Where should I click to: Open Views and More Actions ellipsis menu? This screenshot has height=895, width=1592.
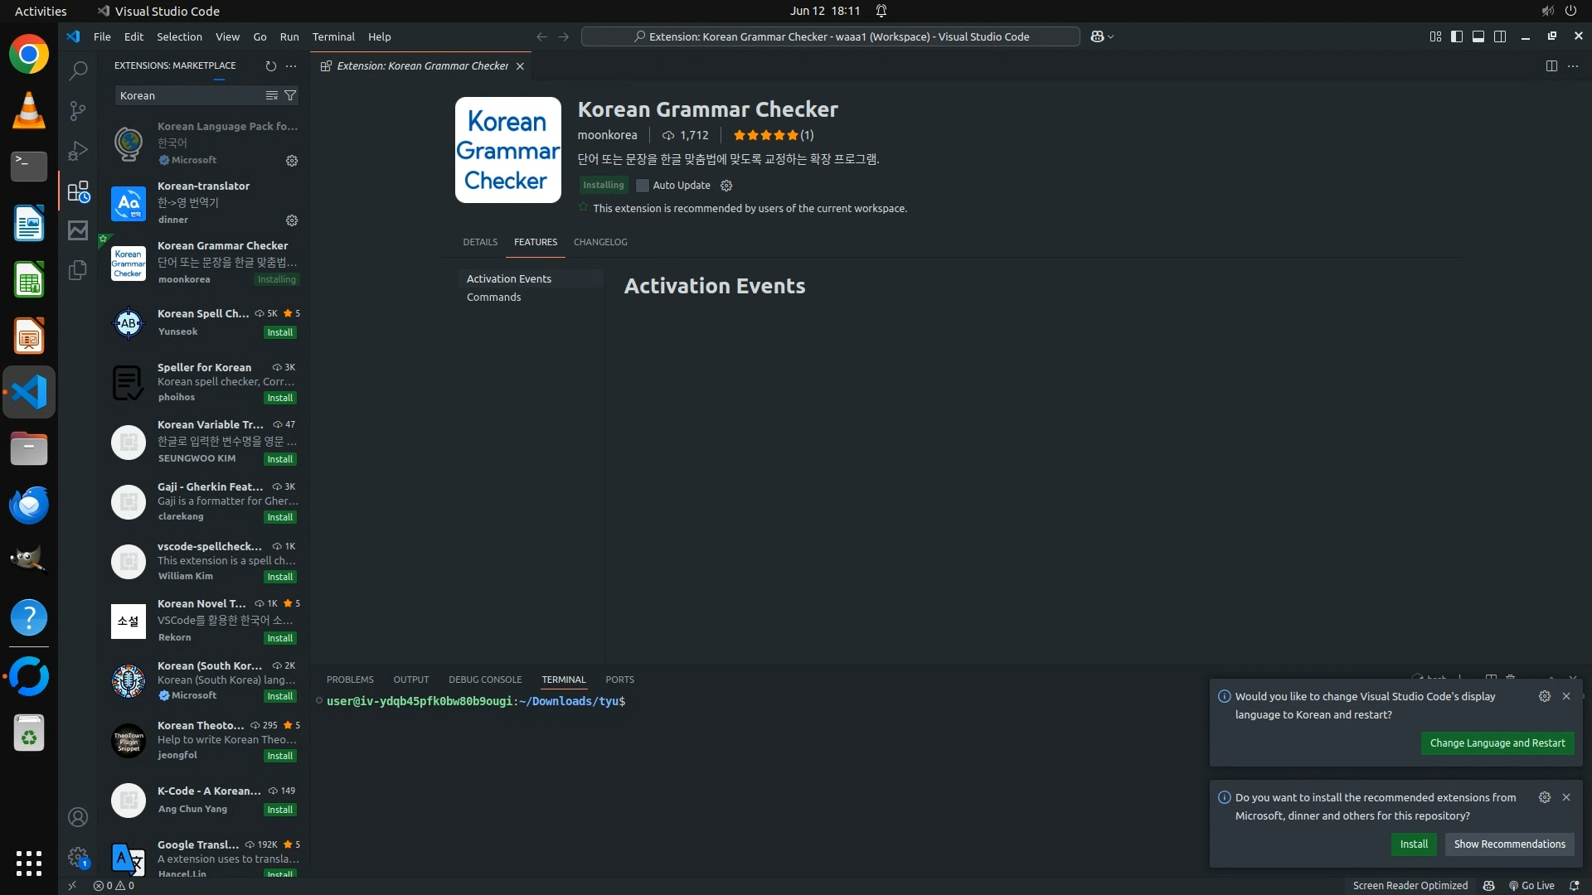pos(291,65)
